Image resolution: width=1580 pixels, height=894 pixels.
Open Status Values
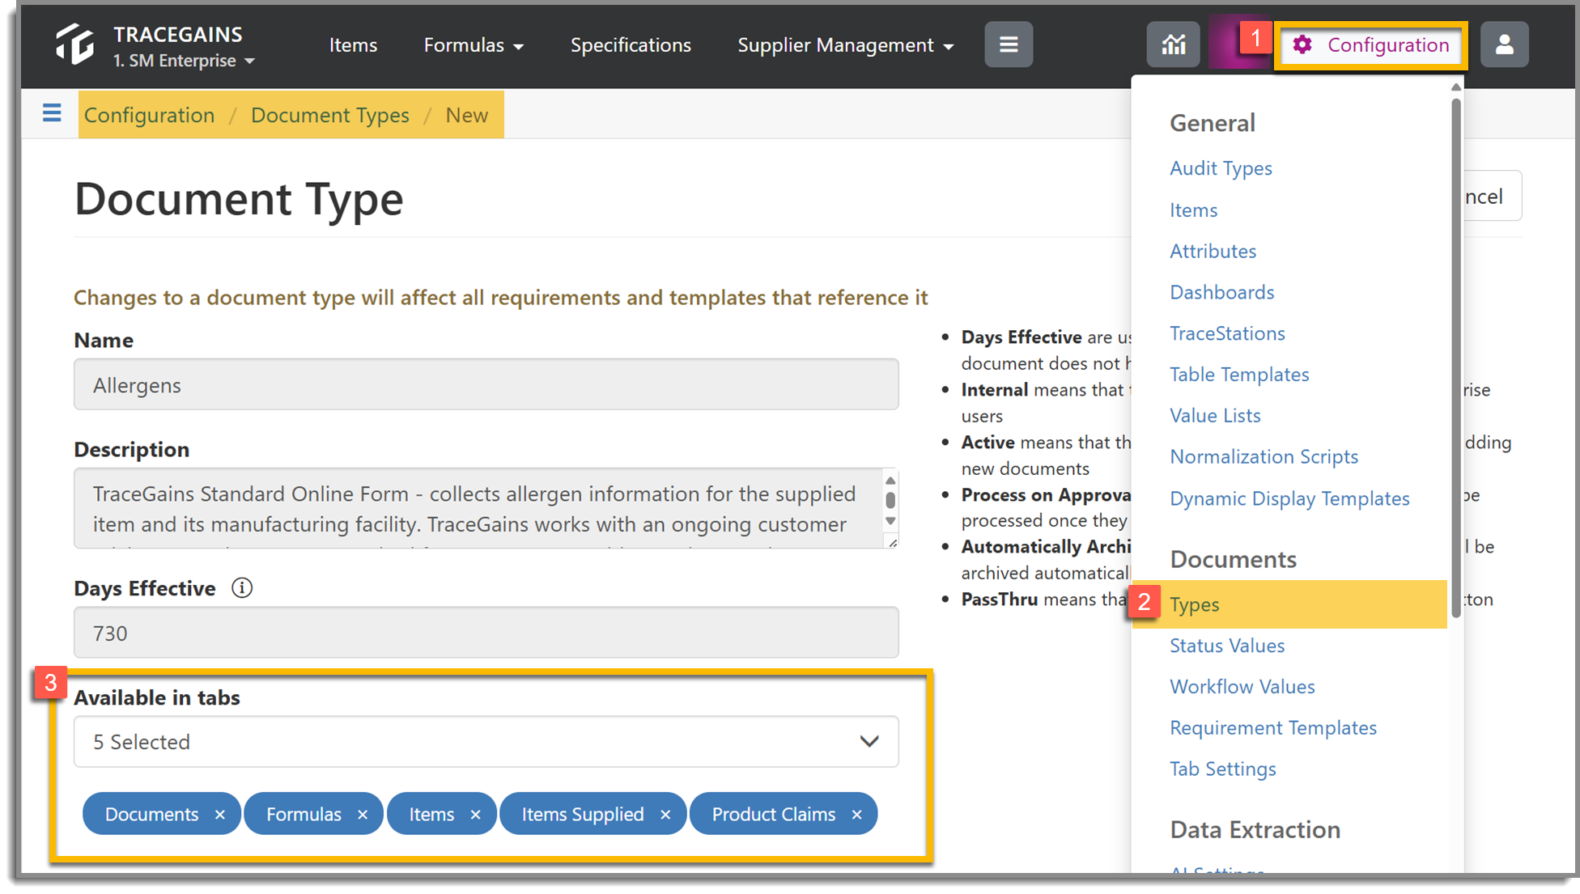[1227, 646]
